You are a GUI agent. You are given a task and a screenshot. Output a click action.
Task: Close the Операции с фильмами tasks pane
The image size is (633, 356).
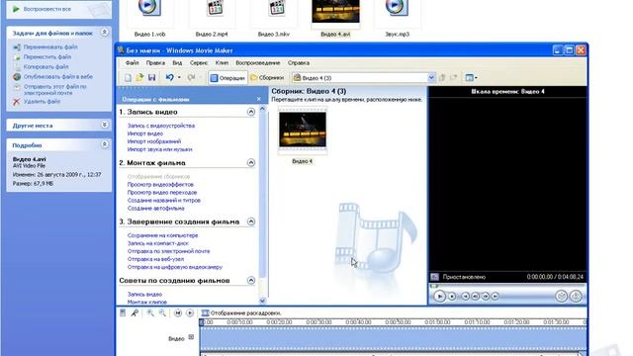pyautogui.click(x=259, y=99)
